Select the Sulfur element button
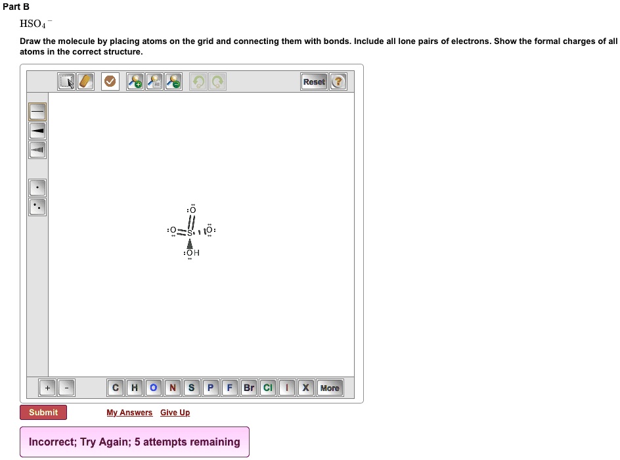 pos(191,388)
